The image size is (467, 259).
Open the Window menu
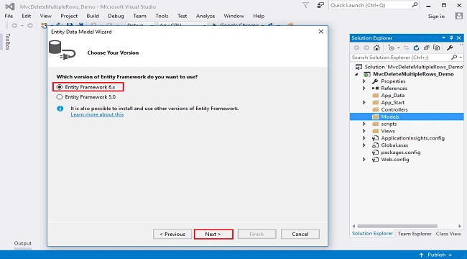tap(233, 16)
